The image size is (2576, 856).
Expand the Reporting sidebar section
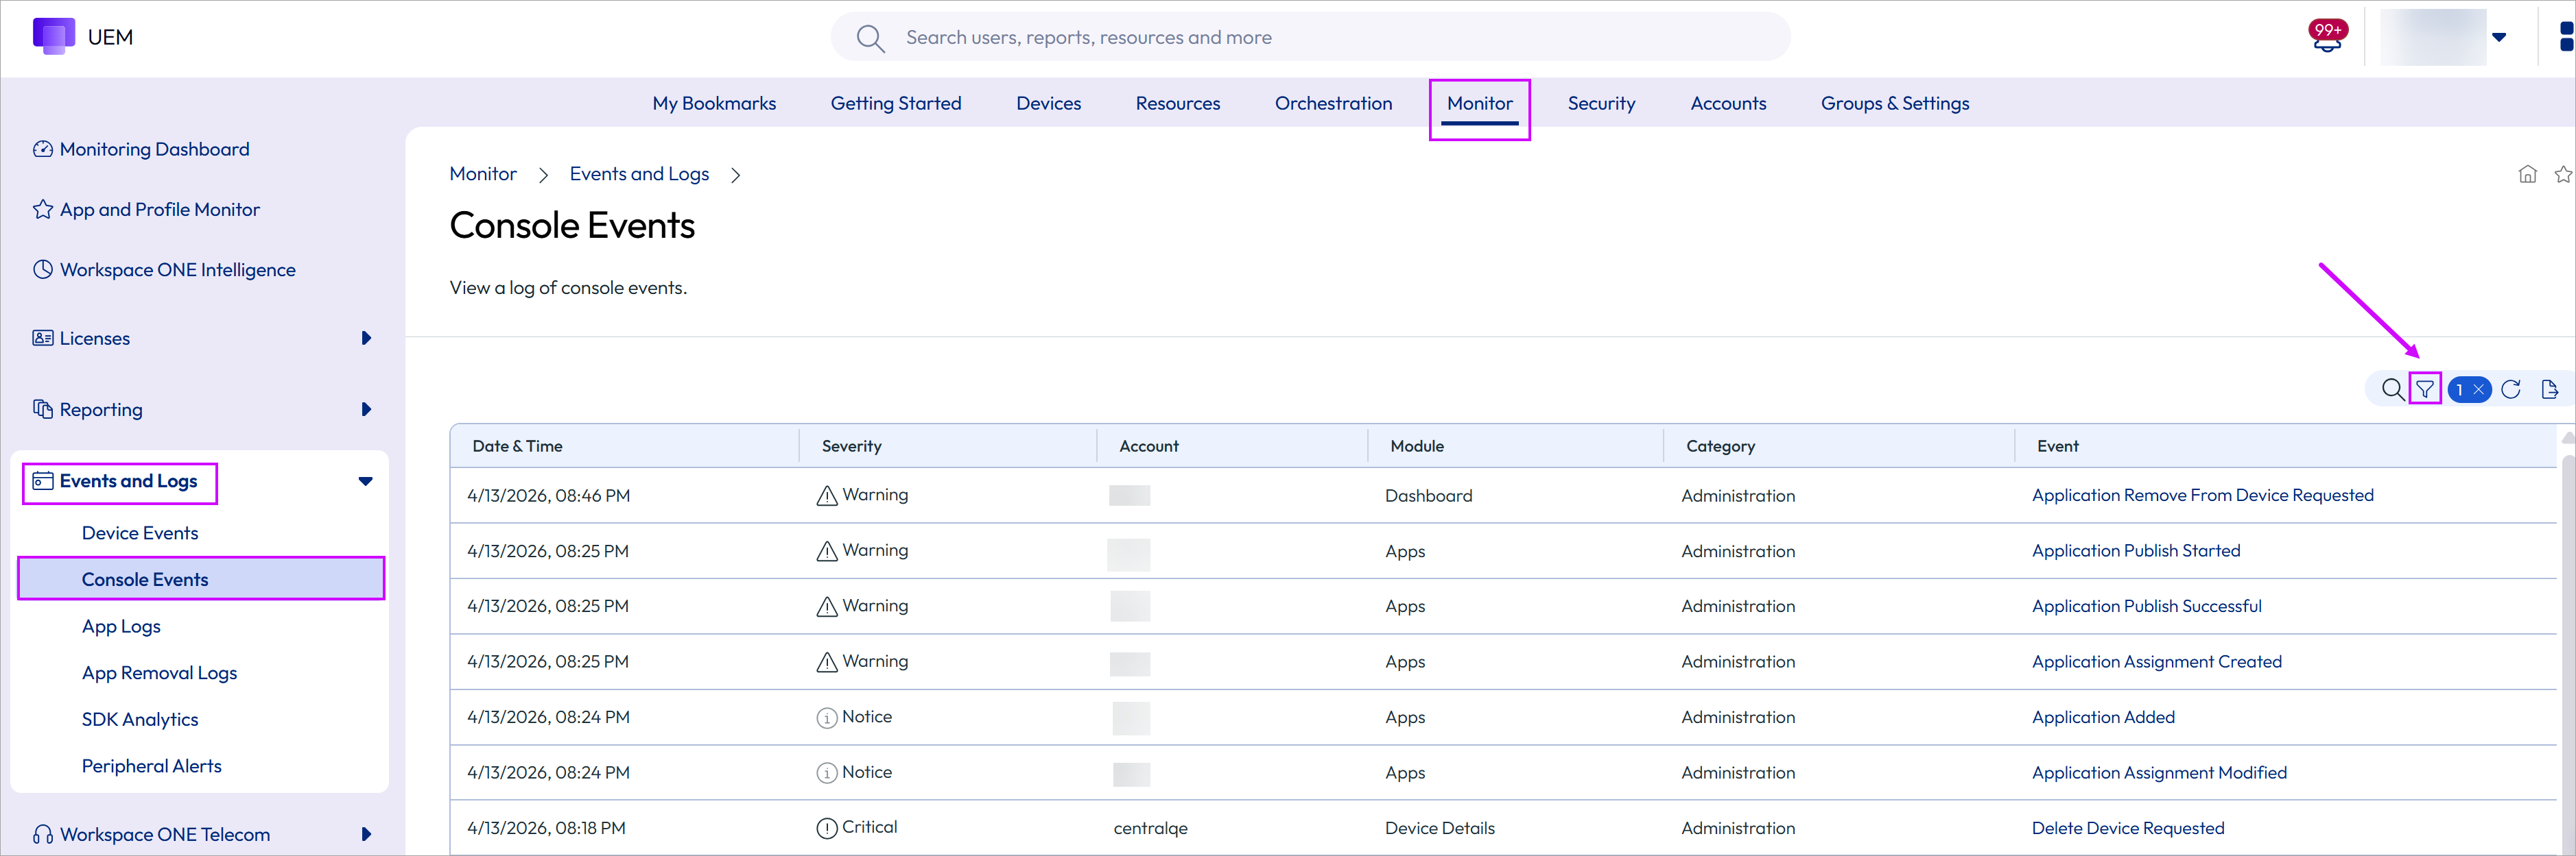coord(366,410)
